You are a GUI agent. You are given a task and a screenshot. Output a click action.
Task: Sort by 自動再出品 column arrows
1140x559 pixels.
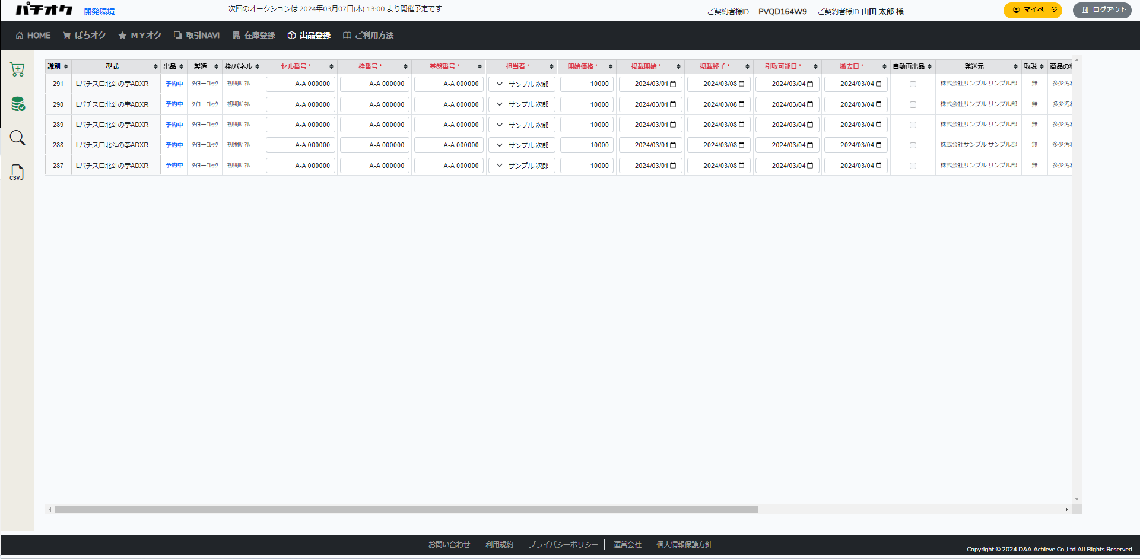pyautogui.click(x=929, y=66)
